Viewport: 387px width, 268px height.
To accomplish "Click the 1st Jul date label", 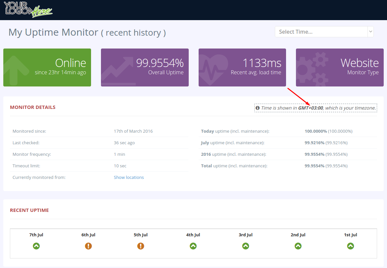I will (350, 235).
